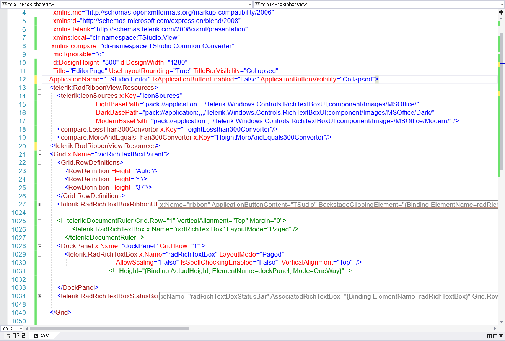
Task: Click ApplicationName="TStudio Editor" on line 12
Action: (x=100, y=80)
